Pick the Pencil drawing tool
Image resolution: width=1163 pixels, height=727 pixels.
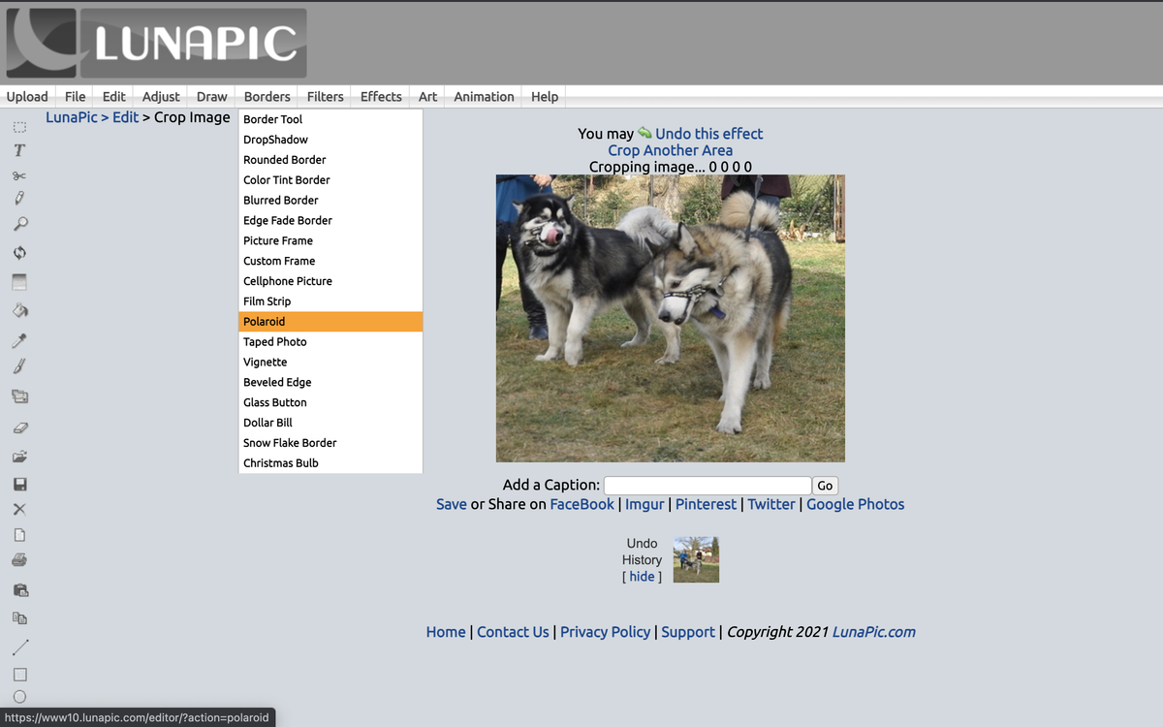coord(20,198)
